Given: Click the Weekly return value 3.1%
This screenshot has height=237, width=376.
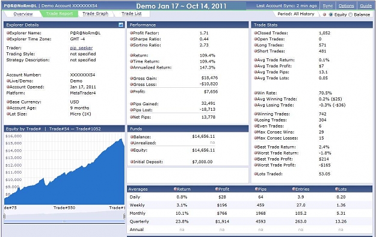Looking at the screenshot, I should [x=182, y=205].
